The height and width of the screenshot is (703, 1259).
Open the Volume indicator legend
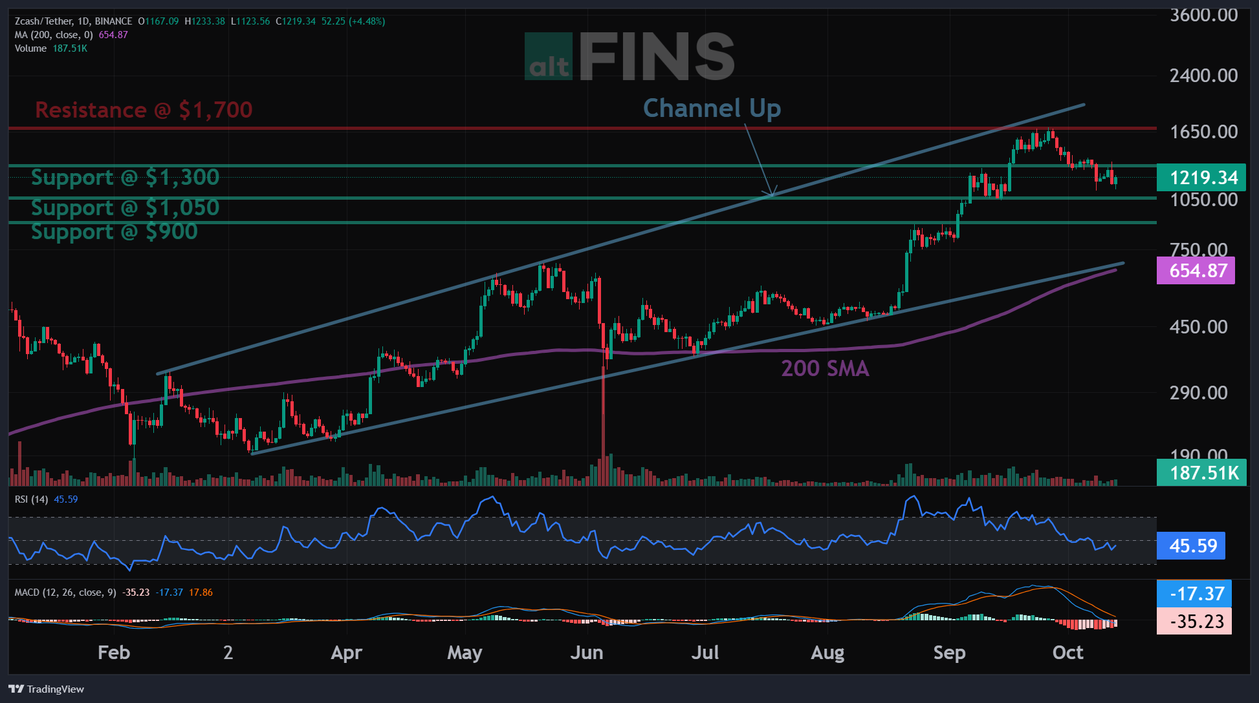point(30,48)
